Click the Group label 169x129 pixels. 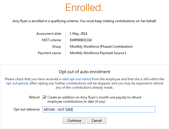pyautogui.click(x=56, y=47)
